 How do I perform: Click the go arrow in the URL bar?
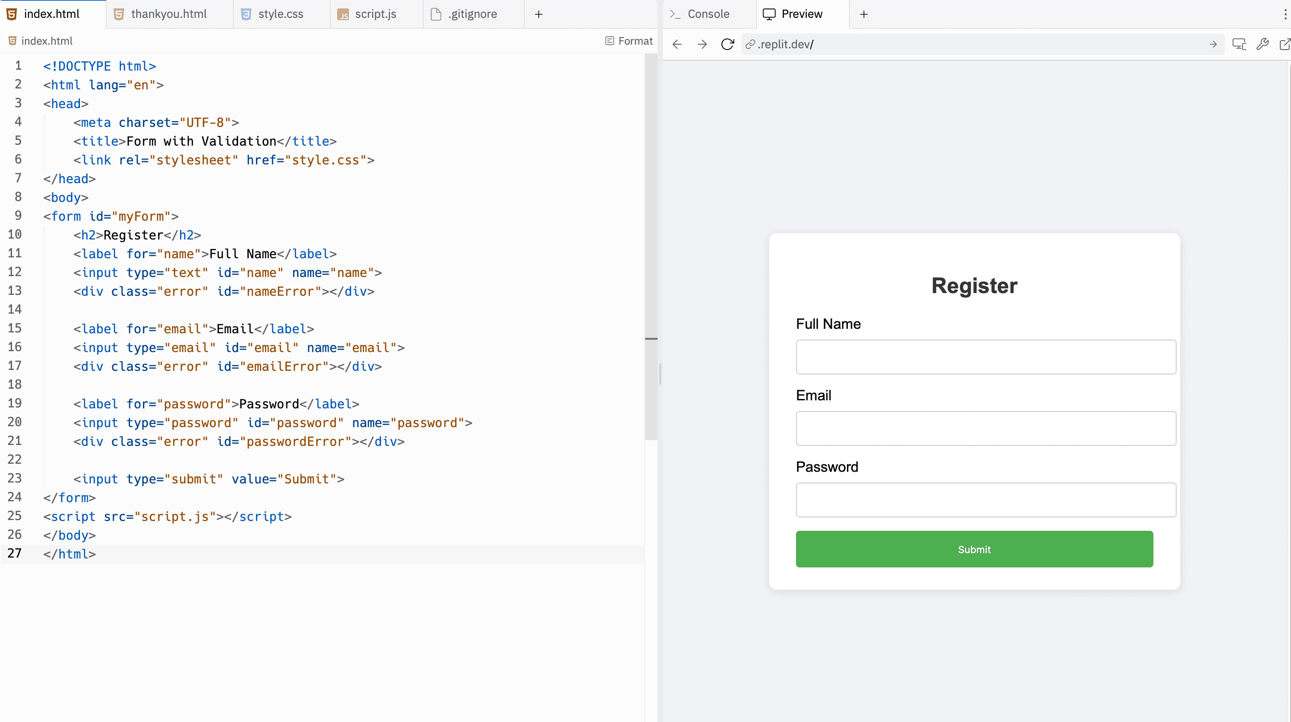[1213, 45]
